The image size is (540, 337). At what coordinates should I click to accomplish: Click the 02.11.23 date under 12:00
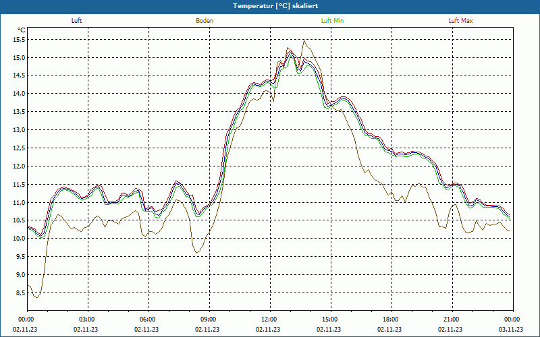268,329
